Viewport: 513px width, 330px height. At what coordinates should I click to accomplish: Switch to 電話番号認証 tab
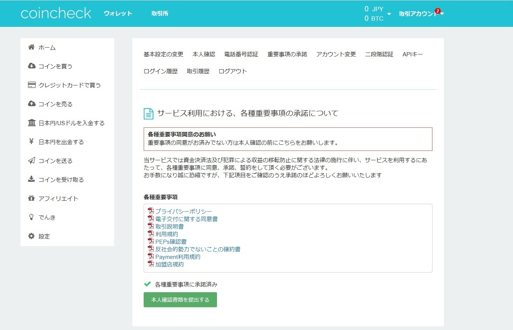point(241,54)
